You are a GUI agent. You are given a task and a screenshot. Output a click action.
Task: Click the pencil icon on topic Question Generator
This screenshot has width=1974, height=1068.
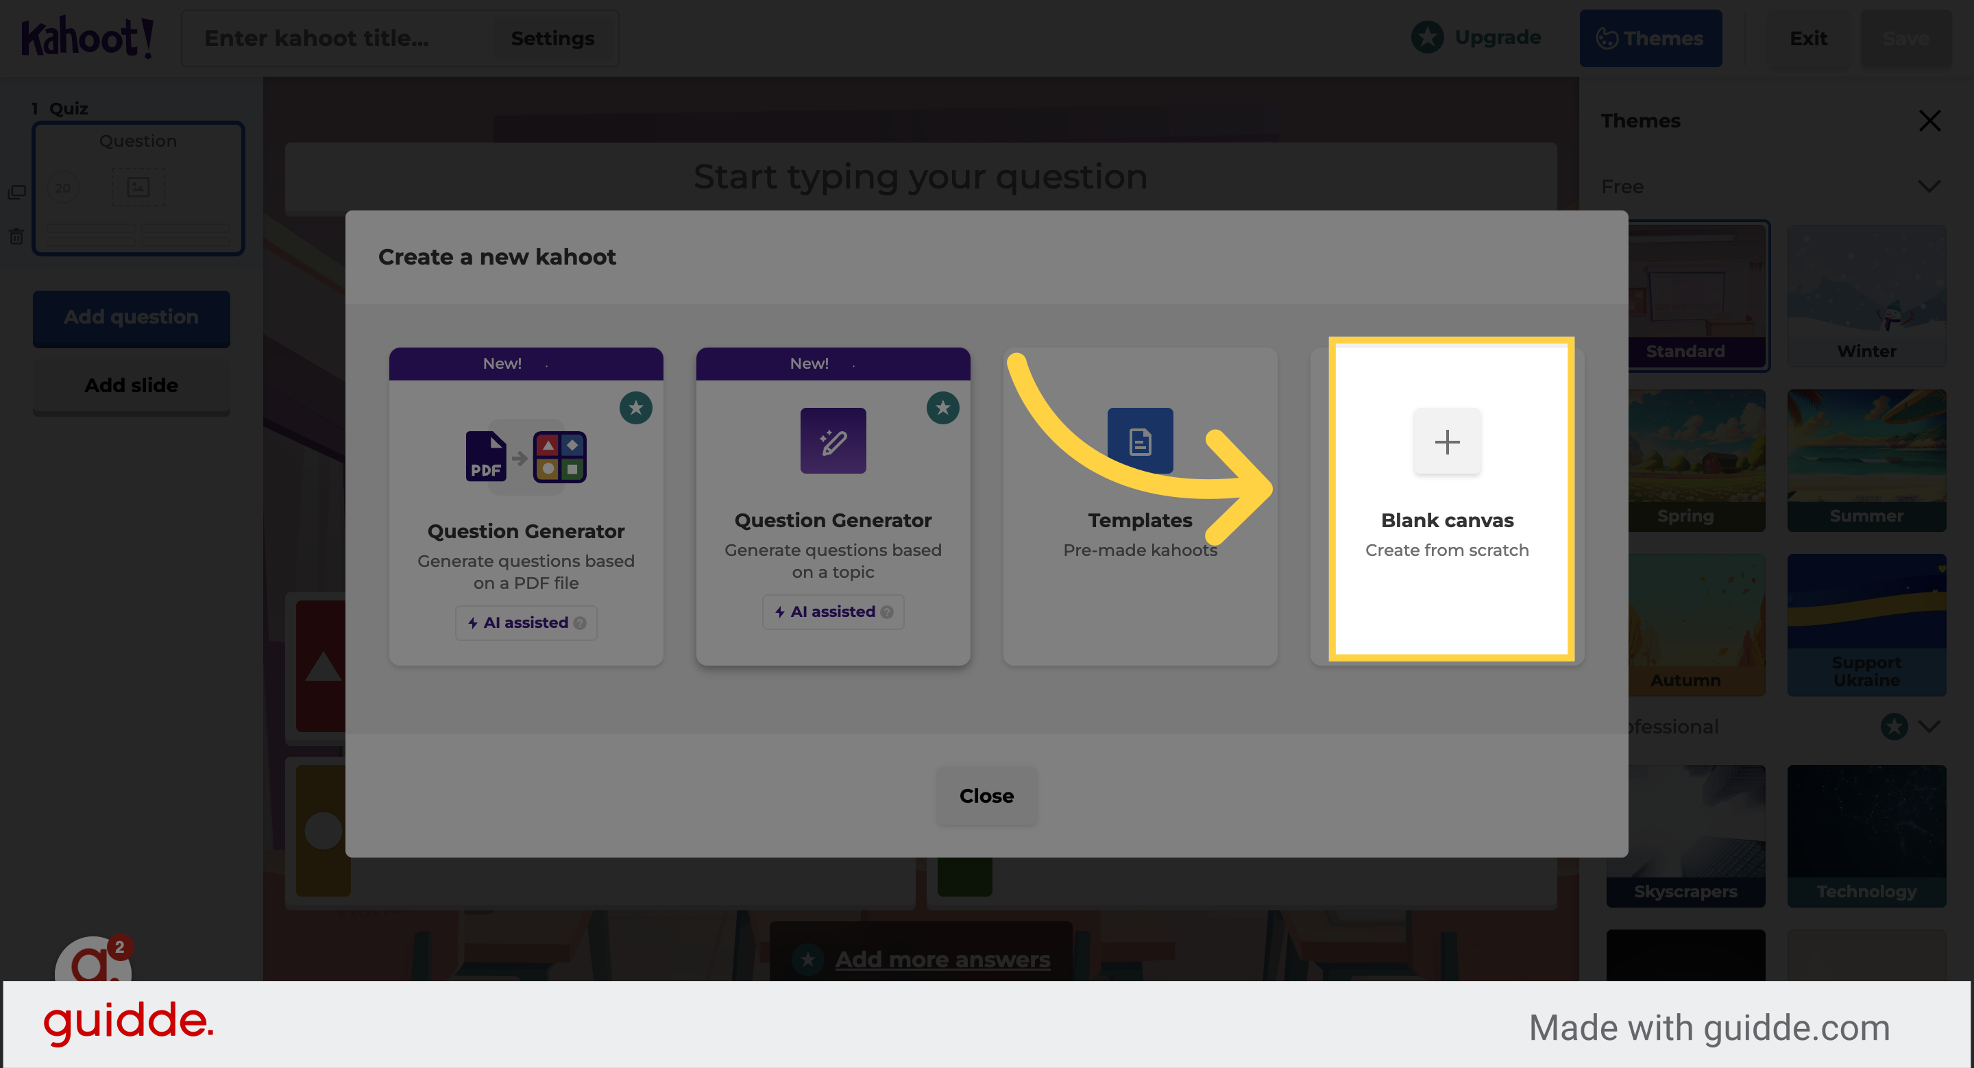point(833,441)
